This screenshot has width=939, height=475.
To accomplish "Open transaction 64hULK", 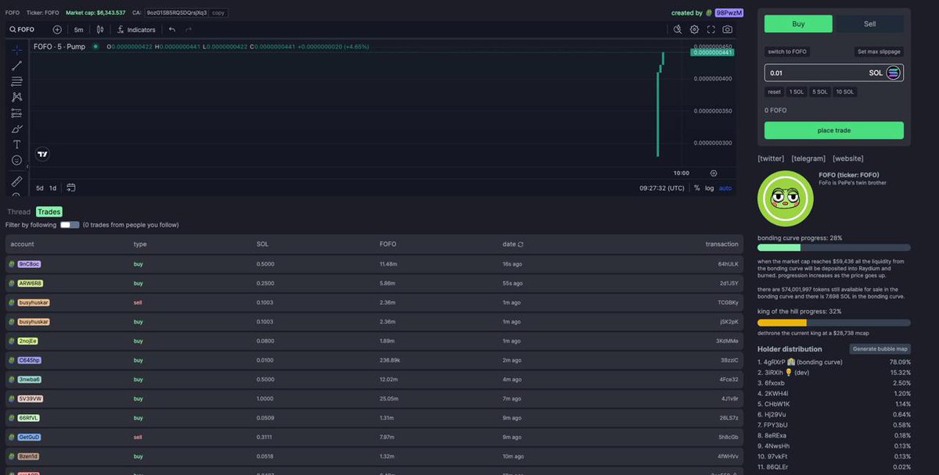I will 728,264.
